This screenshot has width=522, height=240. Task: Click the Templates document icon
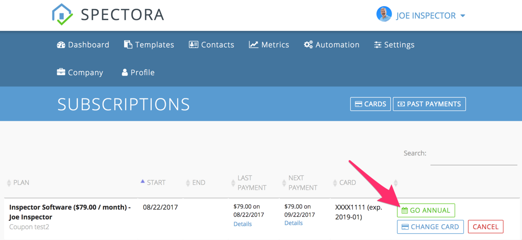pos(128,45)
